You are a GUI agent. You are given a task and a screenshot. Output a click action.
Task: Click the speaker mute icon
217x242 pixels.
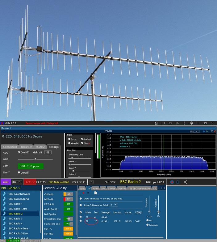pos(186,182)
